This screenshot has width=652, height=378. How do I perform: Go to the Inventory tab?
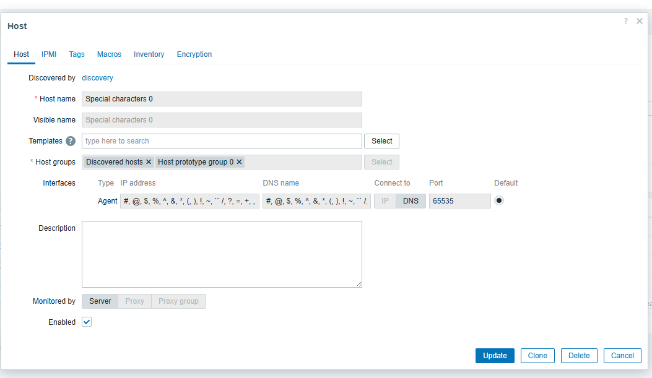tap(149, 54)
